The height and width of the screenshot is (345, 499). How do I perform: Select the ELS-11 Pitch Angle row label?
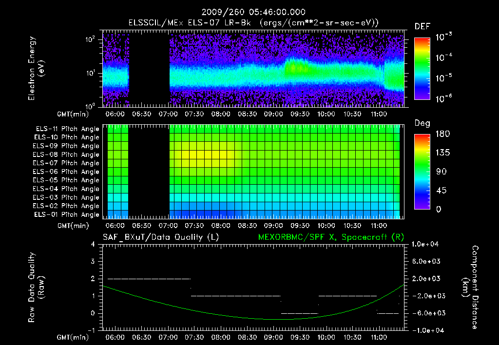[x=67, y=129]
